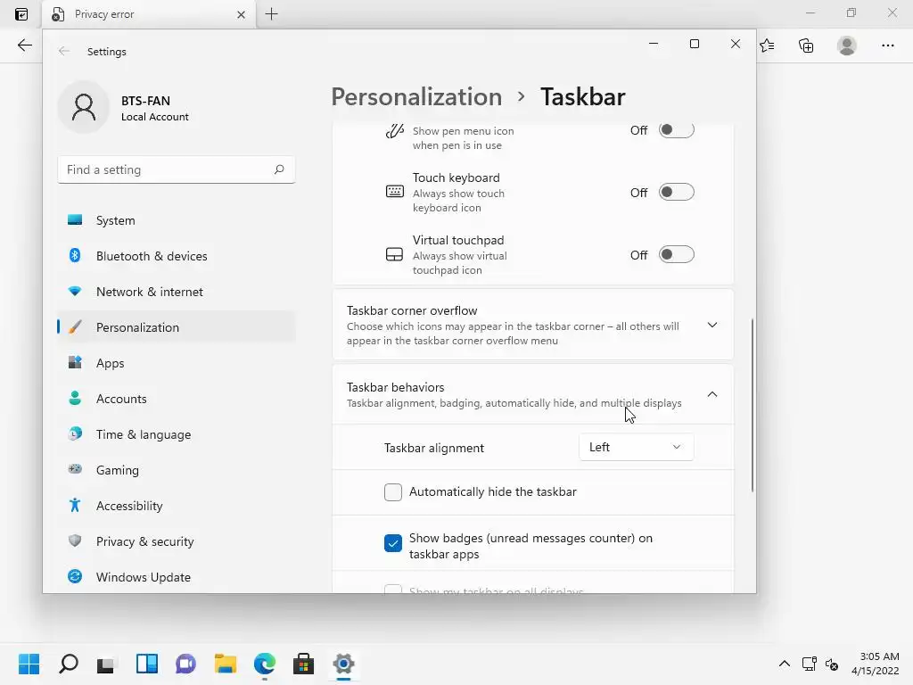Click the Virtual touchpad icon
The height and width of the screenshot is (685, 913).
coord(394,254)
